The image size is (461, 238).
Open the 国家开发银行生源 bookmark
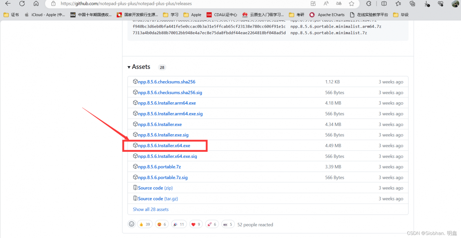(x=137, y=15)
